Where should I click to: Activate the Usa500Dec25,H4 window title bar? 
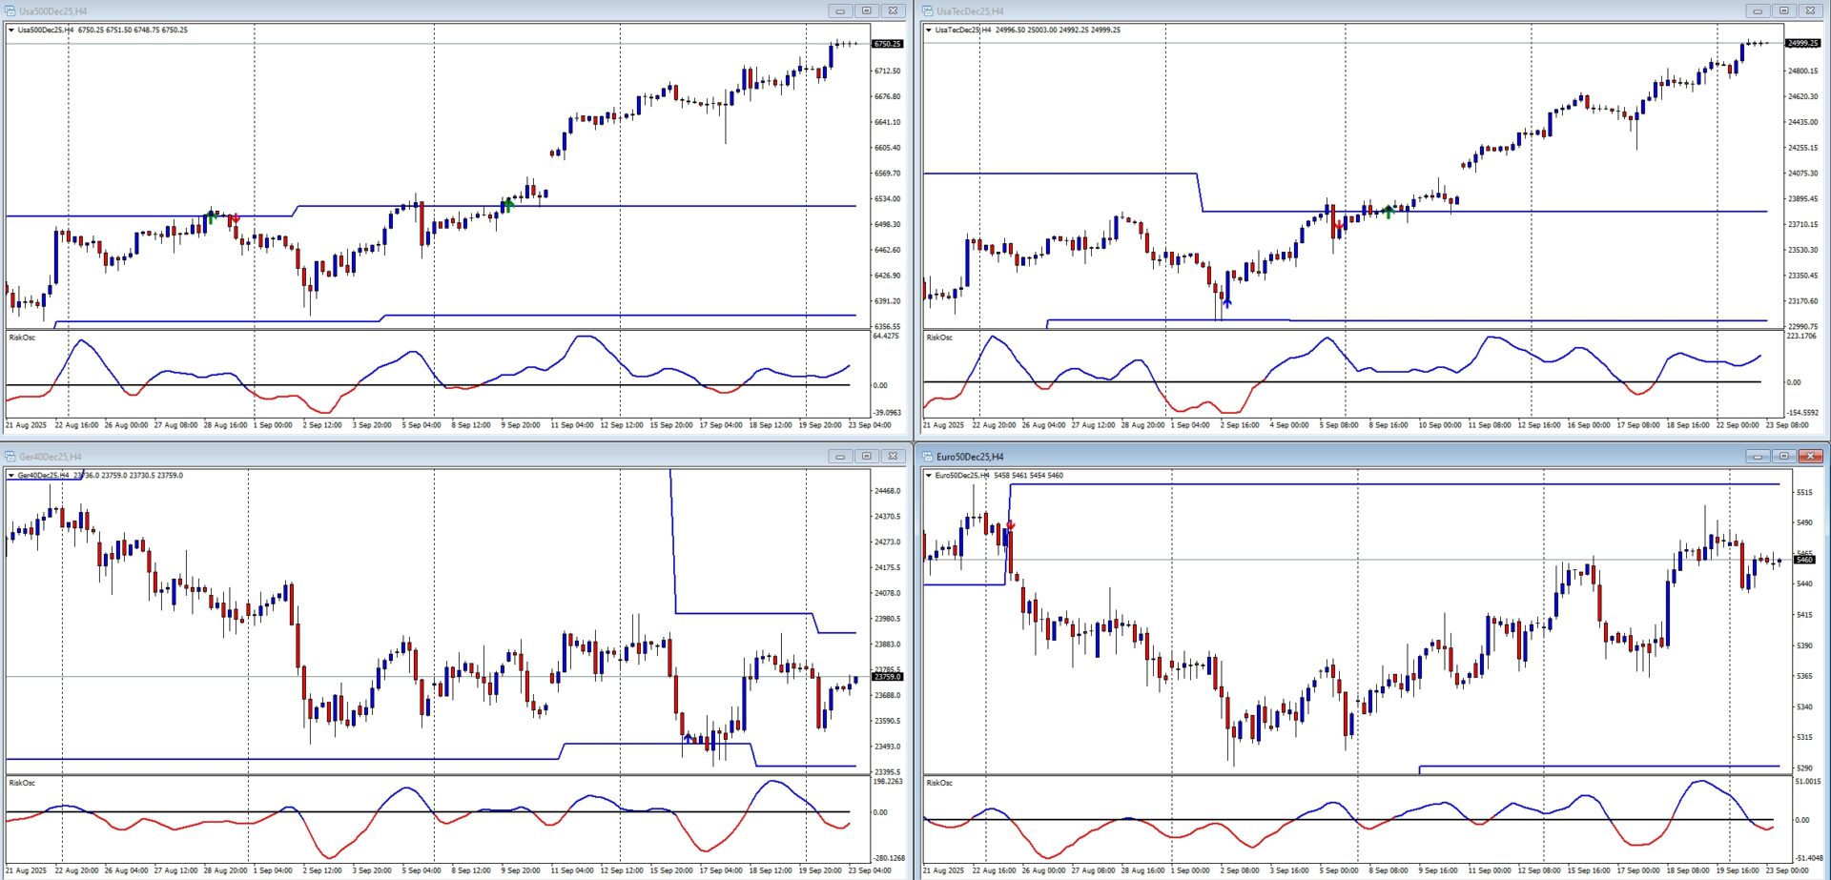coord(381,11)
